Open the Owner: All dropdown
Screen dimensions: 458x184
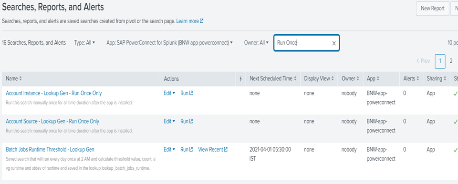[256, 42]
